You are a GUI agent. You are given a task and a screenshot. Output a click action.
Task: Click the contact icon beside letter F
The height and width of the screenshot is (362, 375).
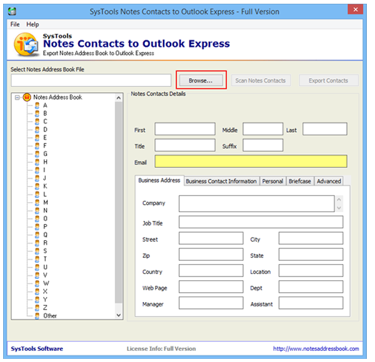[x=37, y=145]
